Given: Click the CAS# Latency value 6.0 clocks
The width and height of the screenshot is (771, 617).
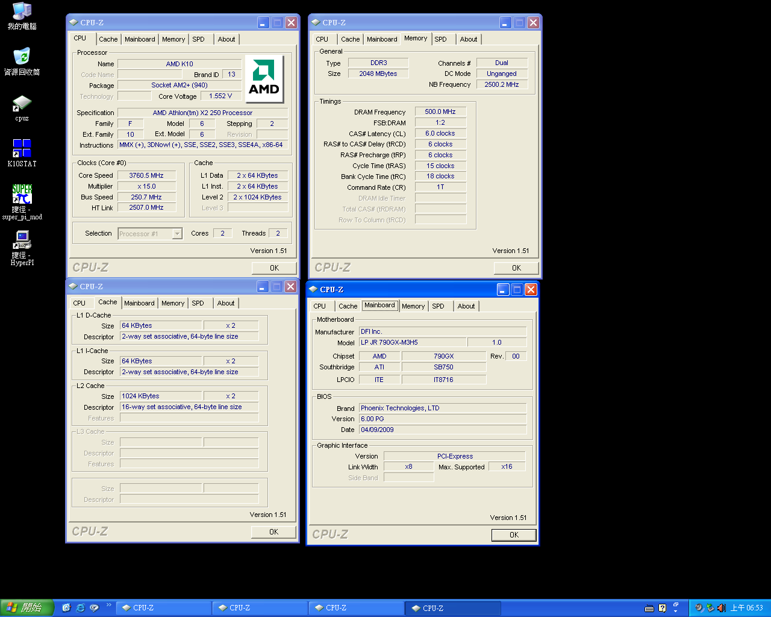Looking at the screenshot, I should pos(440,133).
